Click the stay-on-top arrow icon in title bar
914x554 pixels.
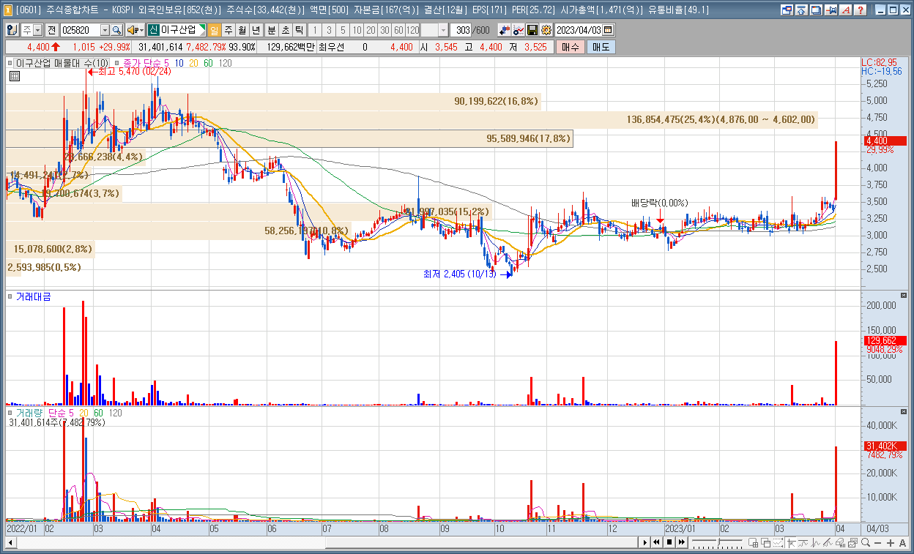click(x=801, y=10)
